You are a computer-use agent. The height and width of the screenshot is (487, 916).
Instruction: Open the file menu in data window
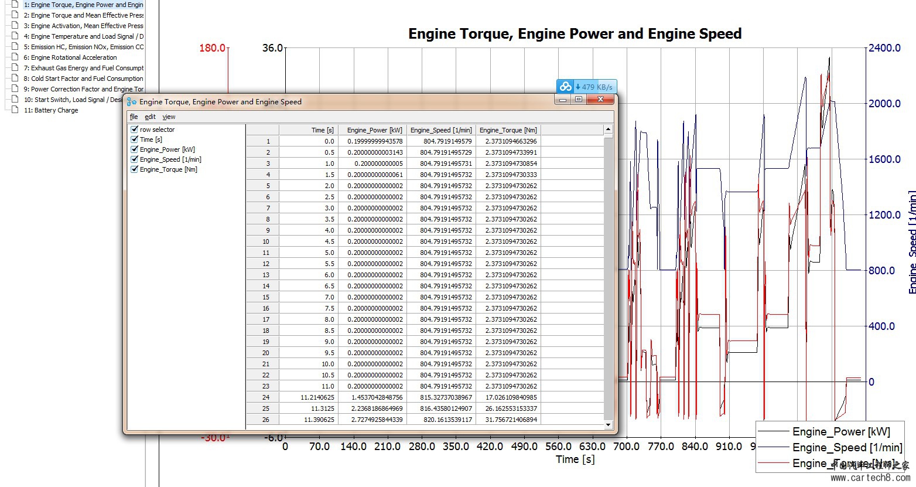[x=134, y=117]
